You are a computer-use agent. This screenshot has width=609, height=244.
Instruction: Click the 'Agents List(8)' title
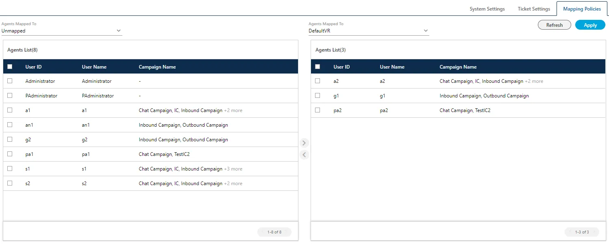(22, 50)
